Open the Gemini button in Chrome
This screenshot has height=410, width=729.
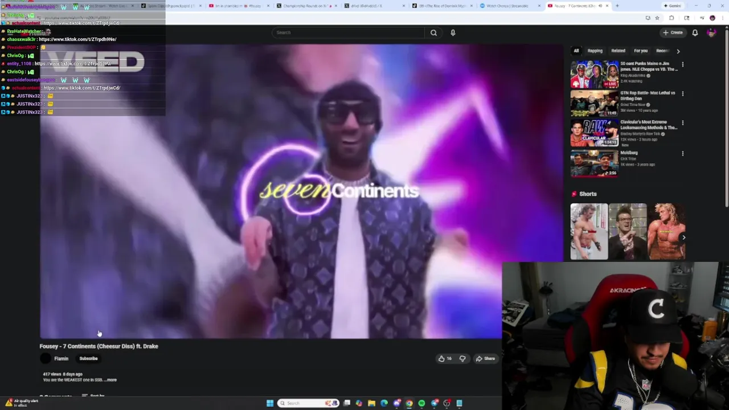(x=673, y=6)
